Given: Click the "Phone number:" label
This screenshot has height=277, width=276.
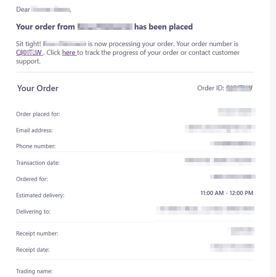Looking at the screenshot, I should click(x=36, y=146).
